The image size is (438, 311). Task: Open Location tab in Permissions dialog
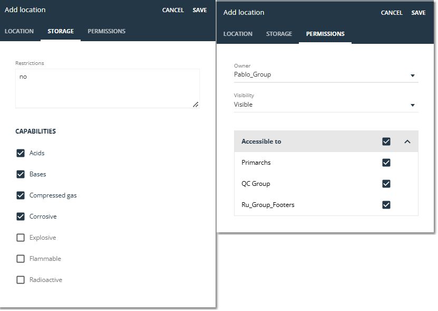[238, 34]
